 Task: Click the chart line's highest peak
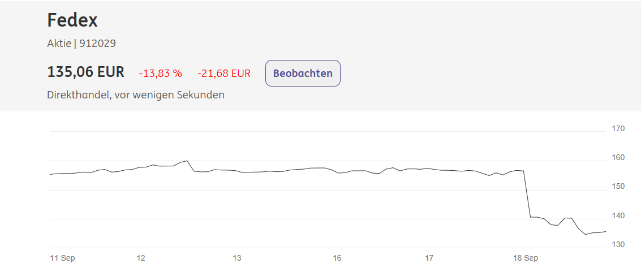pos(187,161)
